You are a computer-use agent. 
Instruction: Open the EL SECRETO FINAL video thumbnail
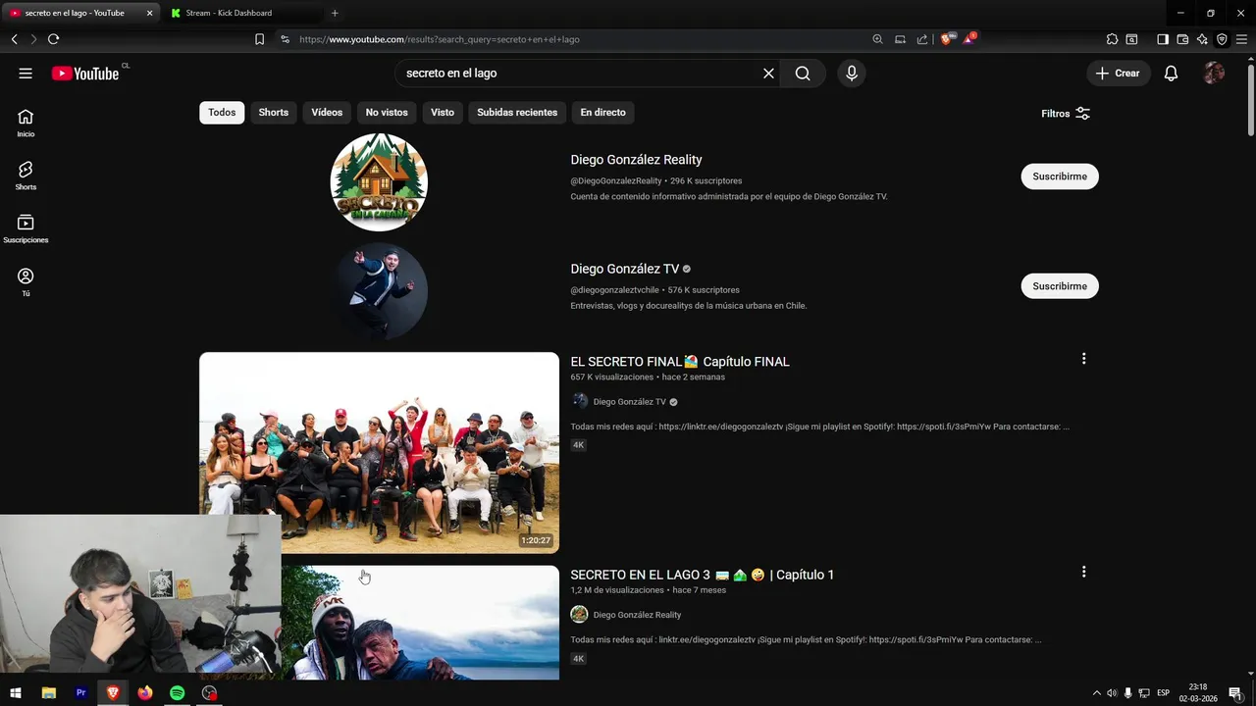point(379,453)
